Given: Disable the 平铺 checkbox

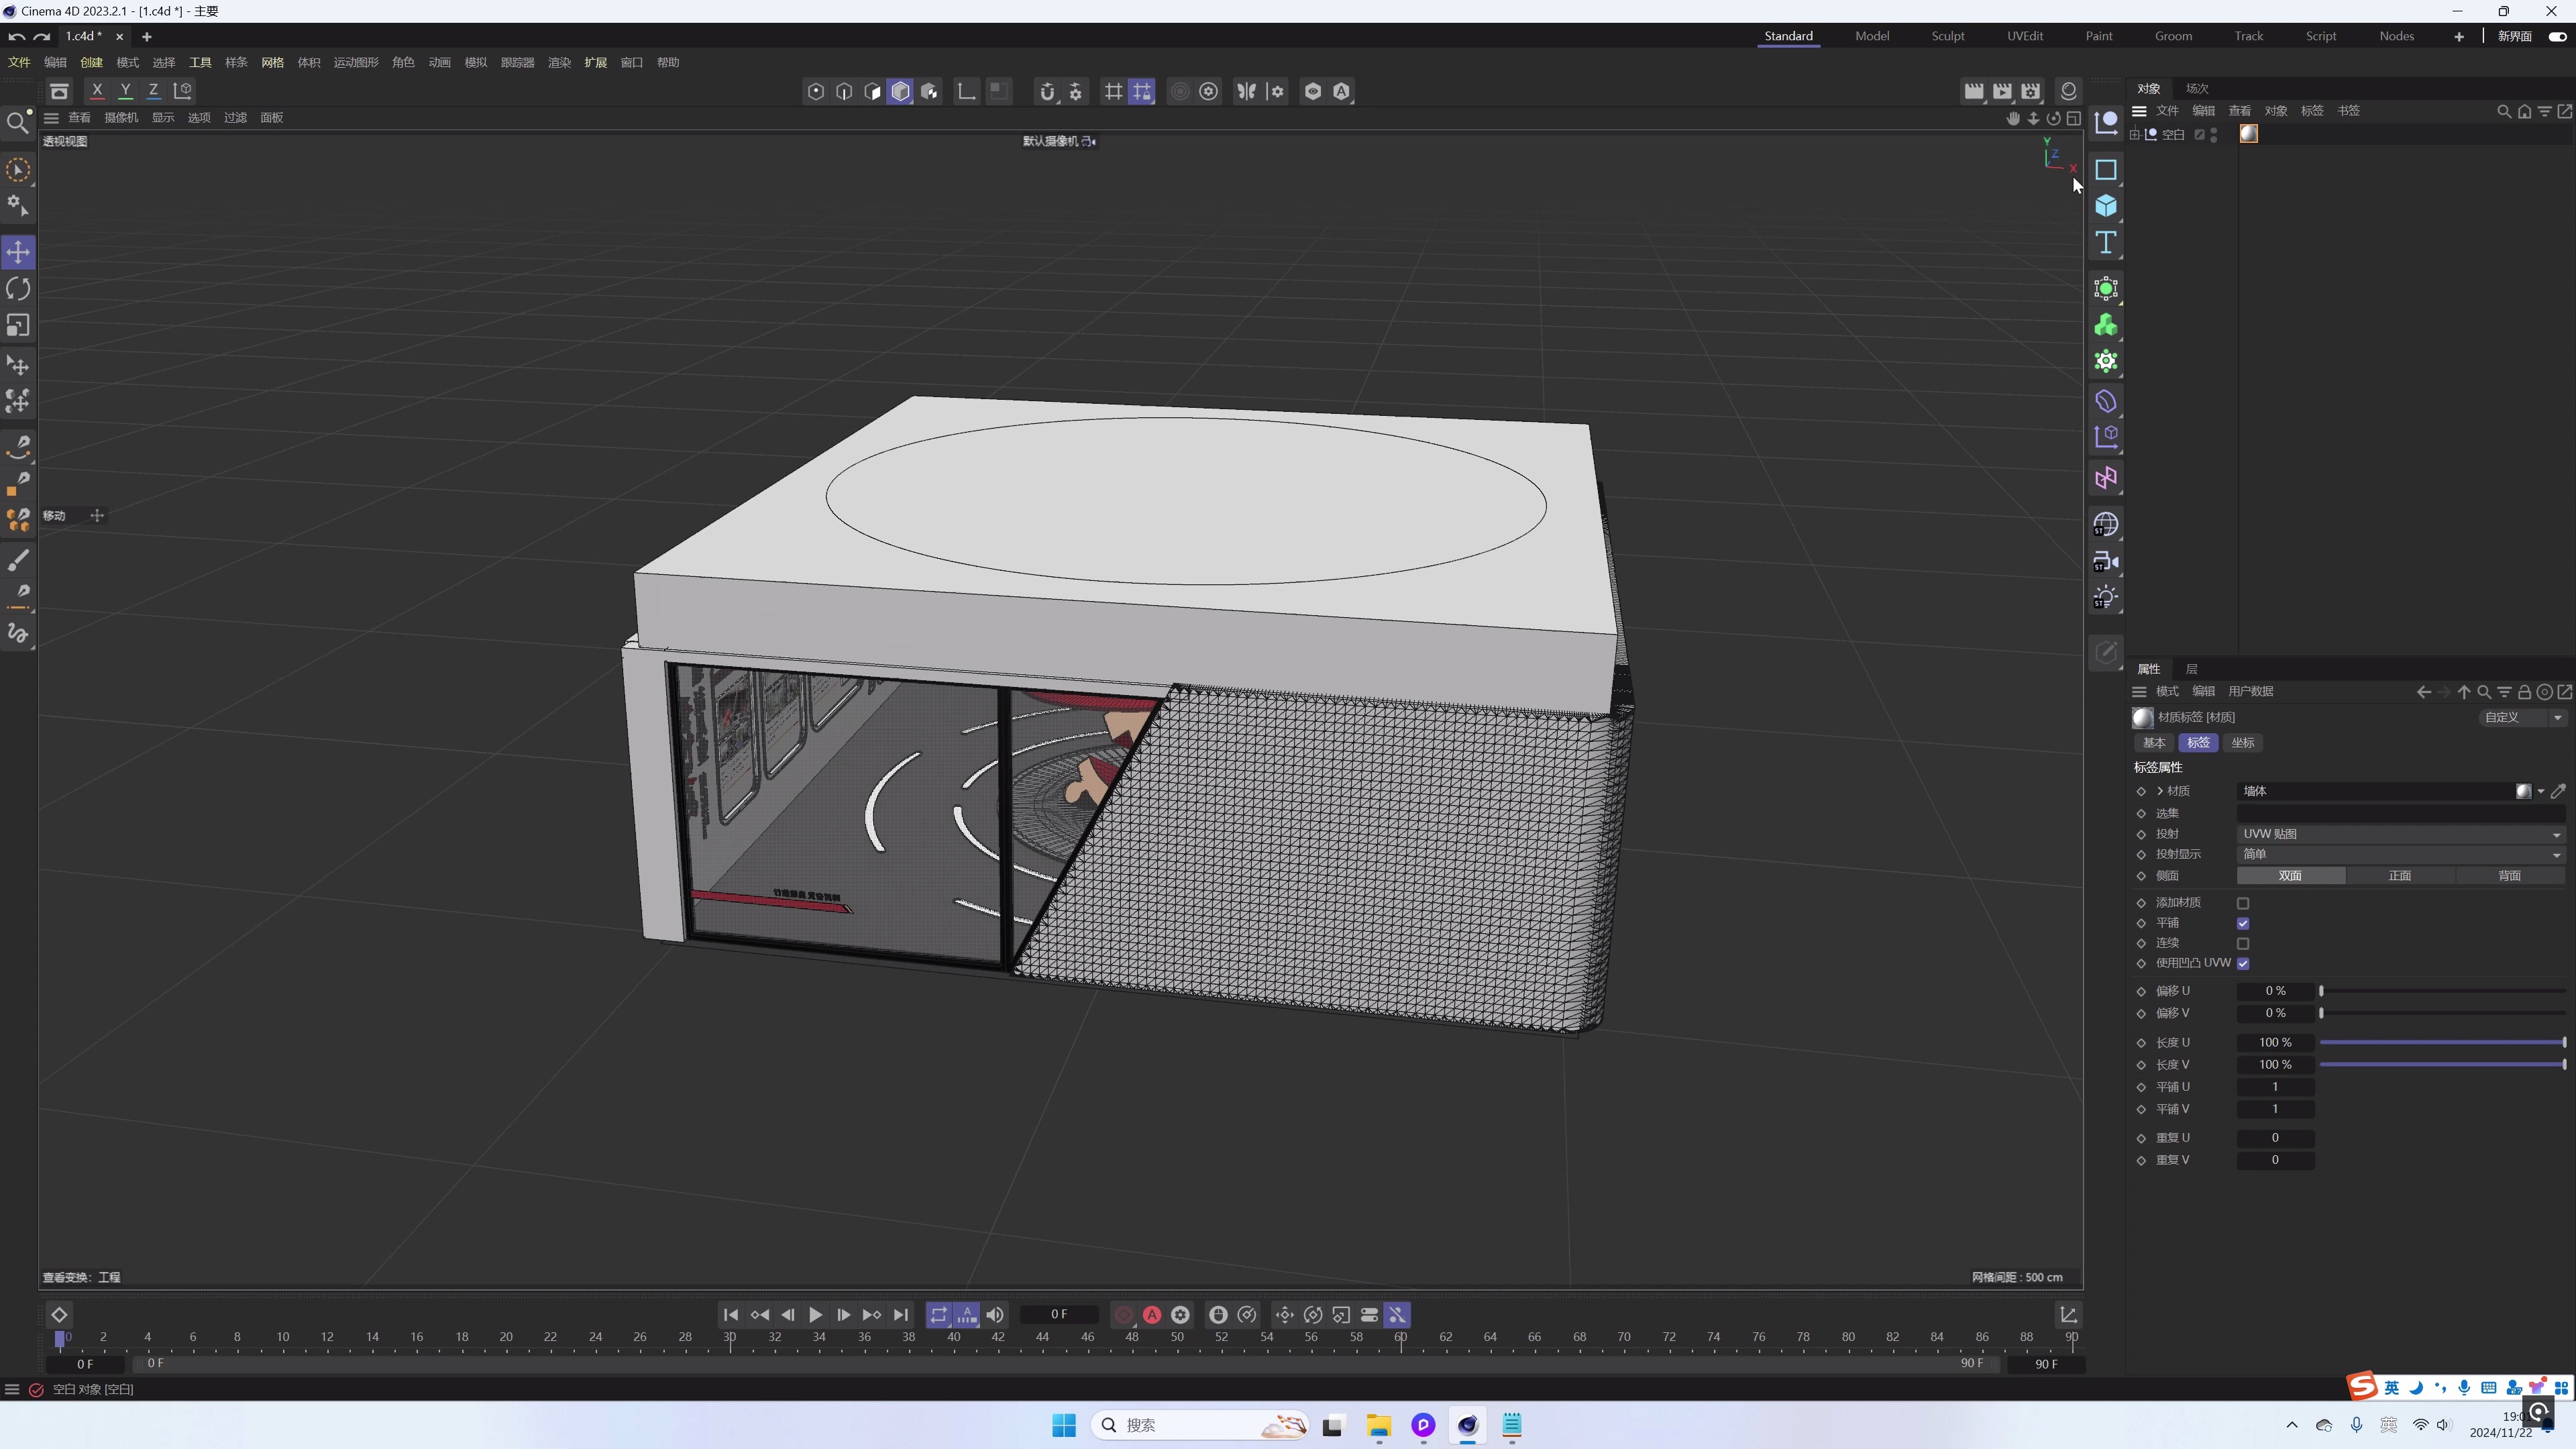Looking at the screenshot, I should click(2244, 923).
